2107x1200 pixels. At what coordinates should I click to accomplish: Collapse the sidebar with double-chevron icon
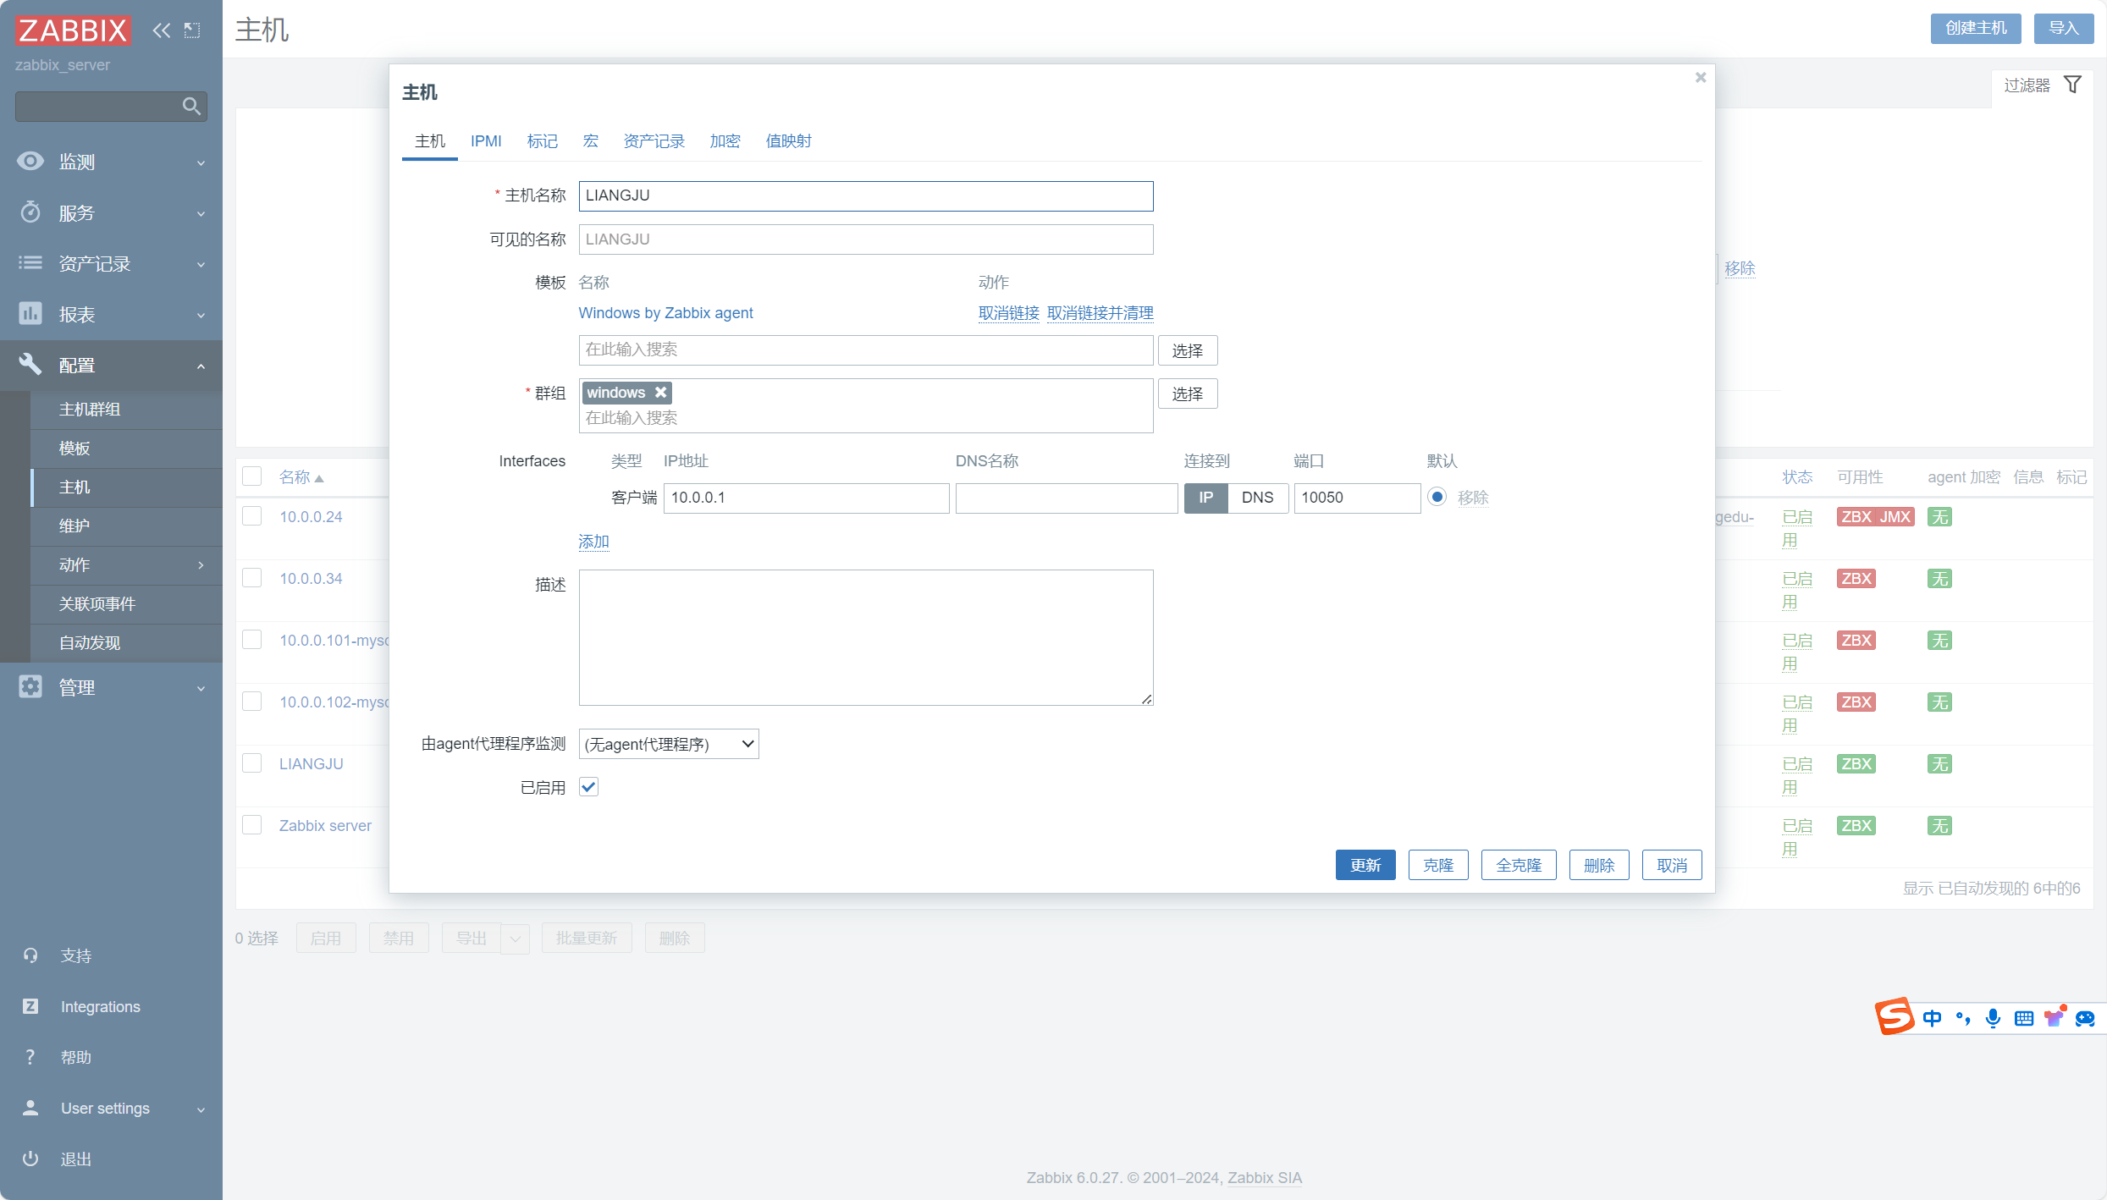tap(161, 31)
